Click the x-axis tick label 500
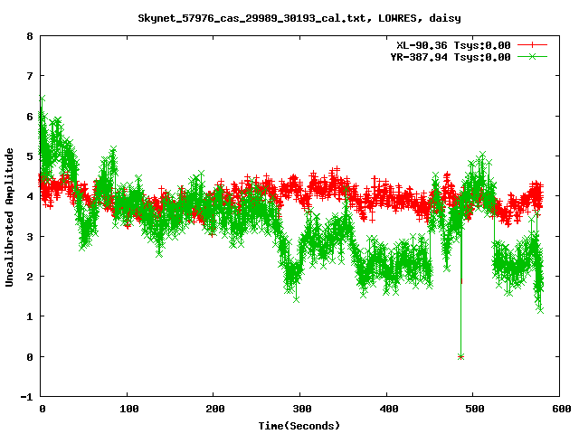 tap(474, 409)
